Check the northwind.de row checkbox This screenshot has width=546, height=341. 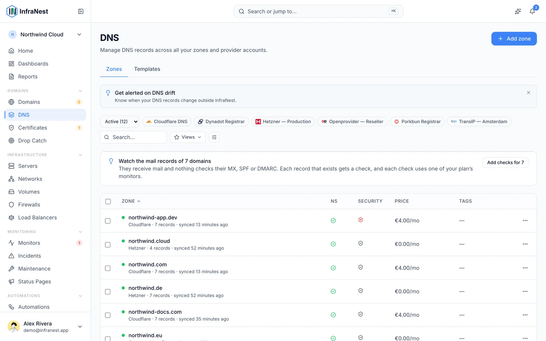[108, 292]
